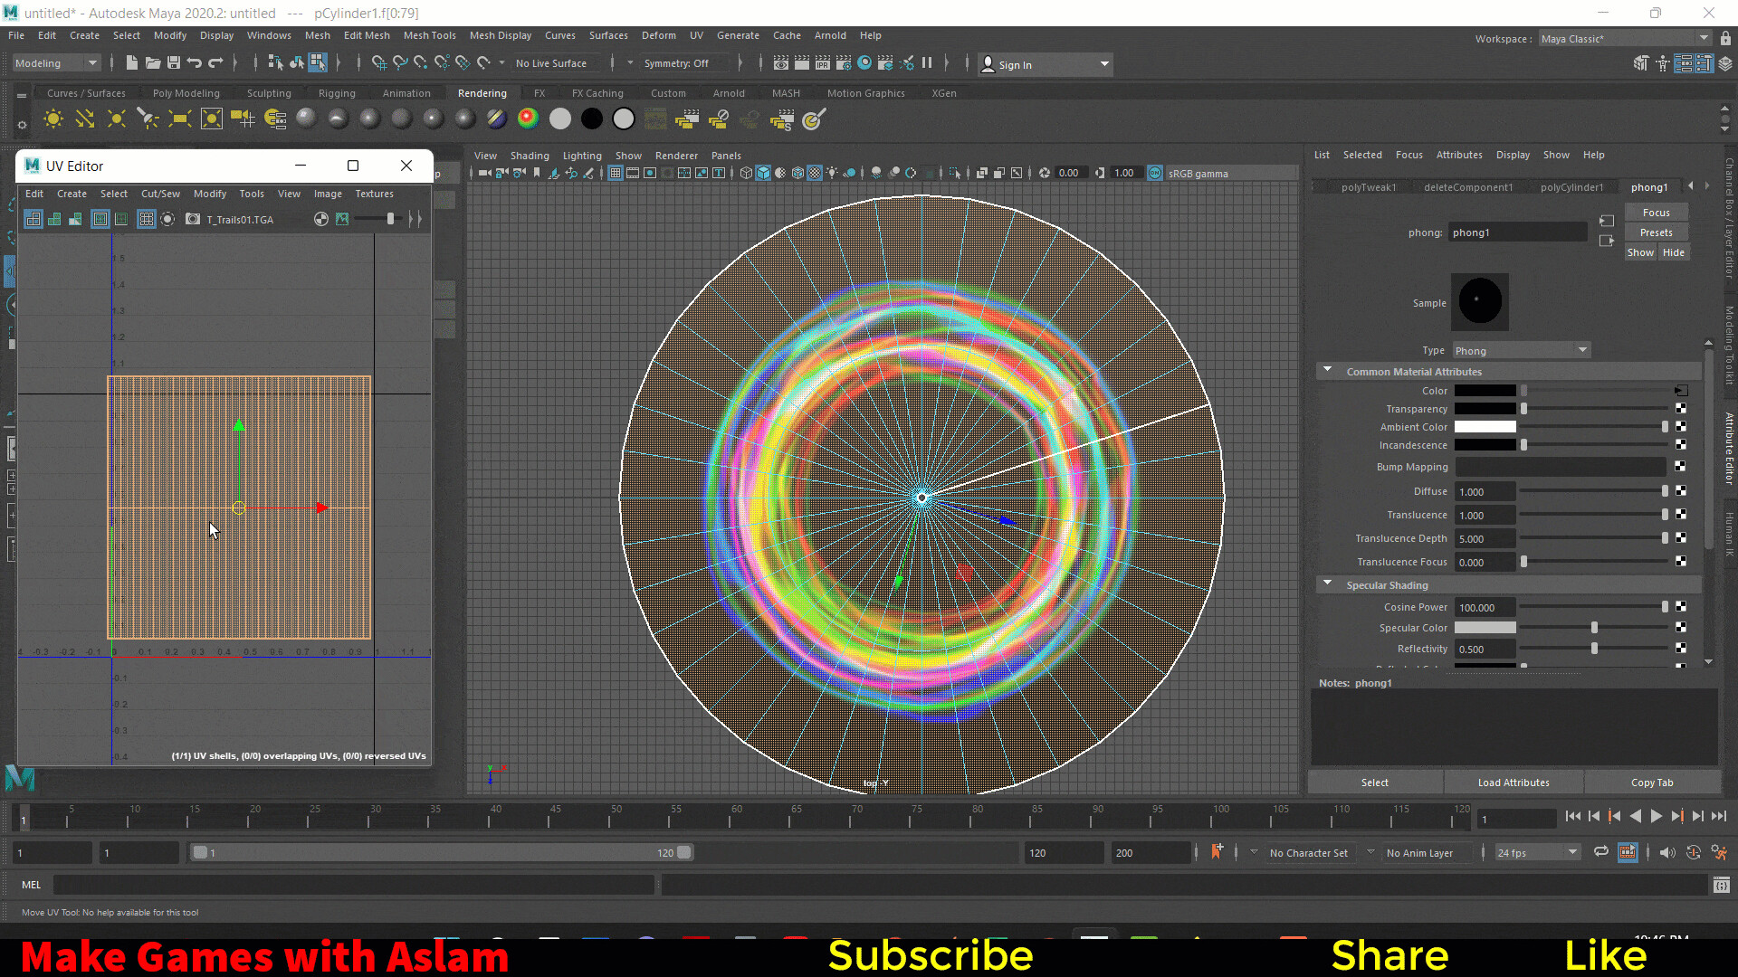Viewport: 1738px width, 977px height.
Task: Open the Hypershade icon on the Rendering shelf
Action: click(x=276, y=119)
